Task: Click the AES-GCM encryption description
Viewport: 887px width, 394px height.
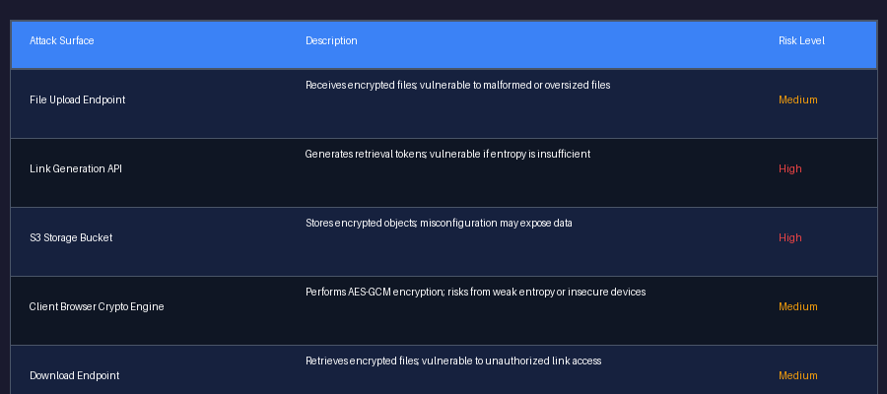Action: (x=475, y=293)
